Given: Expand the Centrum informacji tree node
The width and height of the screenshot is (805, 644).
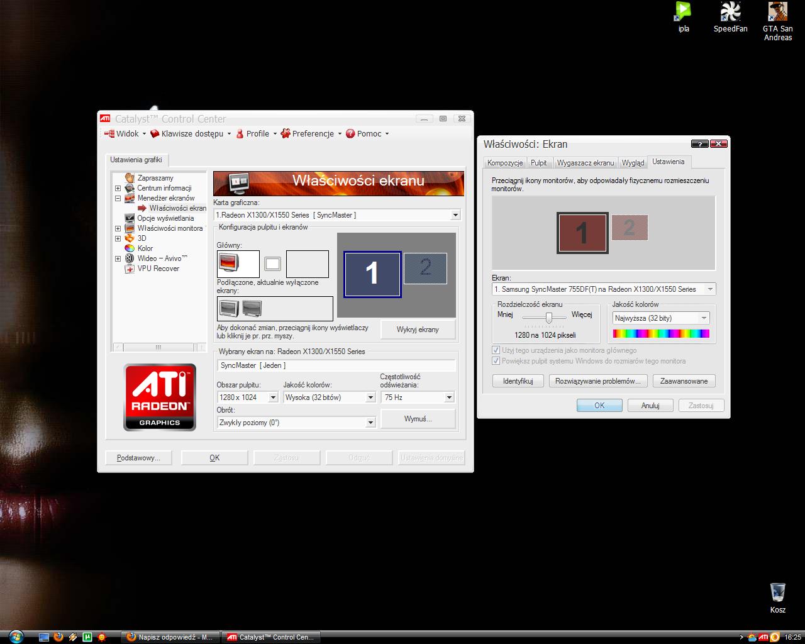Looking at the screenshot, I should [118, 188].
